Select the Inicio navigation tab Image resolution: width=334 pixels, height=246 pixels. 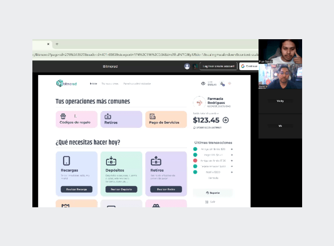93,84
